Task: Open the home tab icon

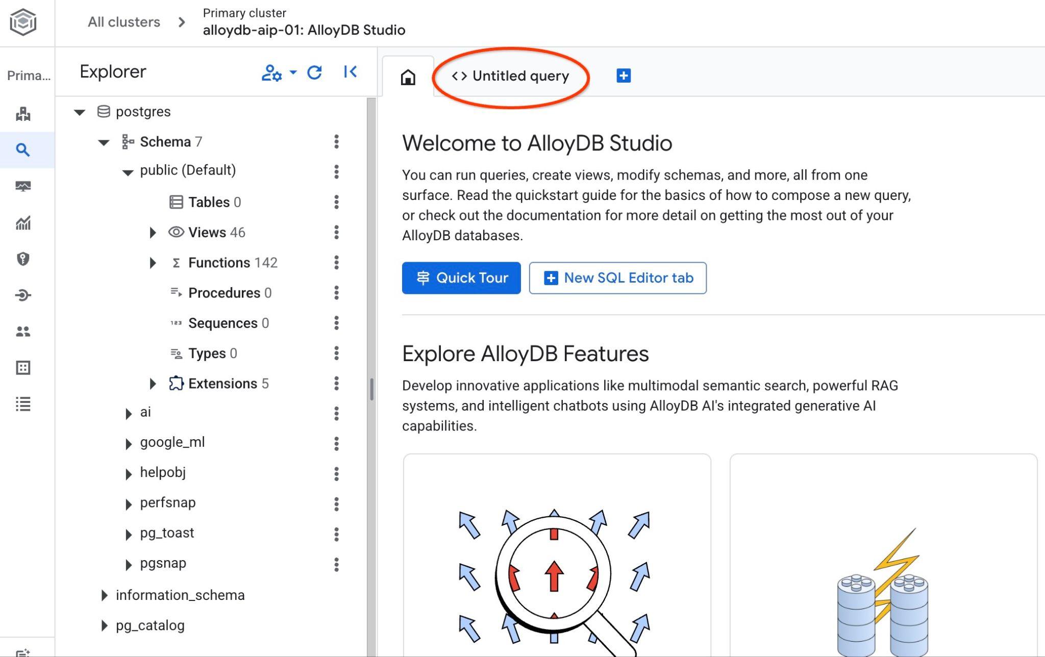Action: click(408, 77)
